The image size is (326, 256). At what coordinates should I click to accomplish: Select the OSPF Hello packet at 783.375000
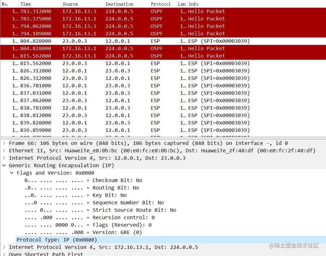pyautogui.click(x=163, y=19)
